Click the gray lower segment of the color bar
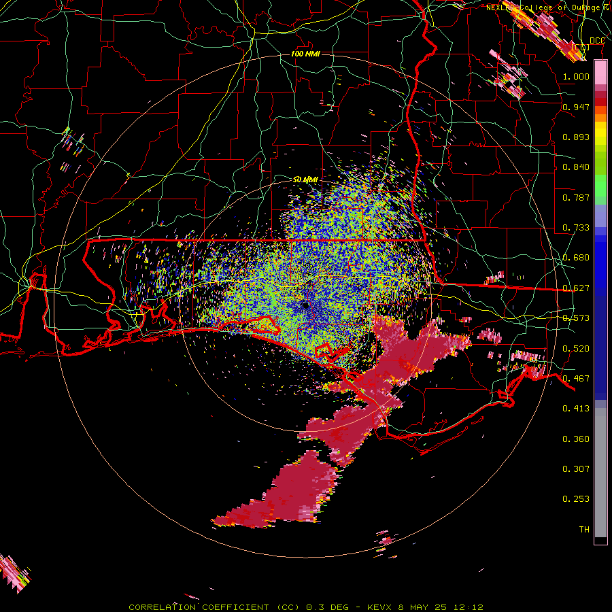This screenshot has height=612, width=612. (x=600, y=473)
